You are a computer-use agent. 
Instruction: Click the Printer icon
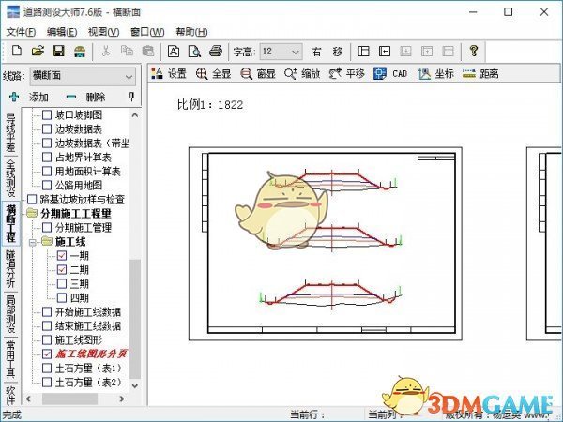click(x=216, y=52)
